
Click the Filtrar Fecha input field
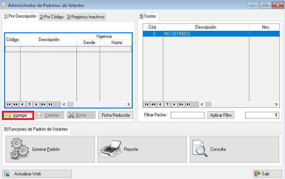coord(187,115)
